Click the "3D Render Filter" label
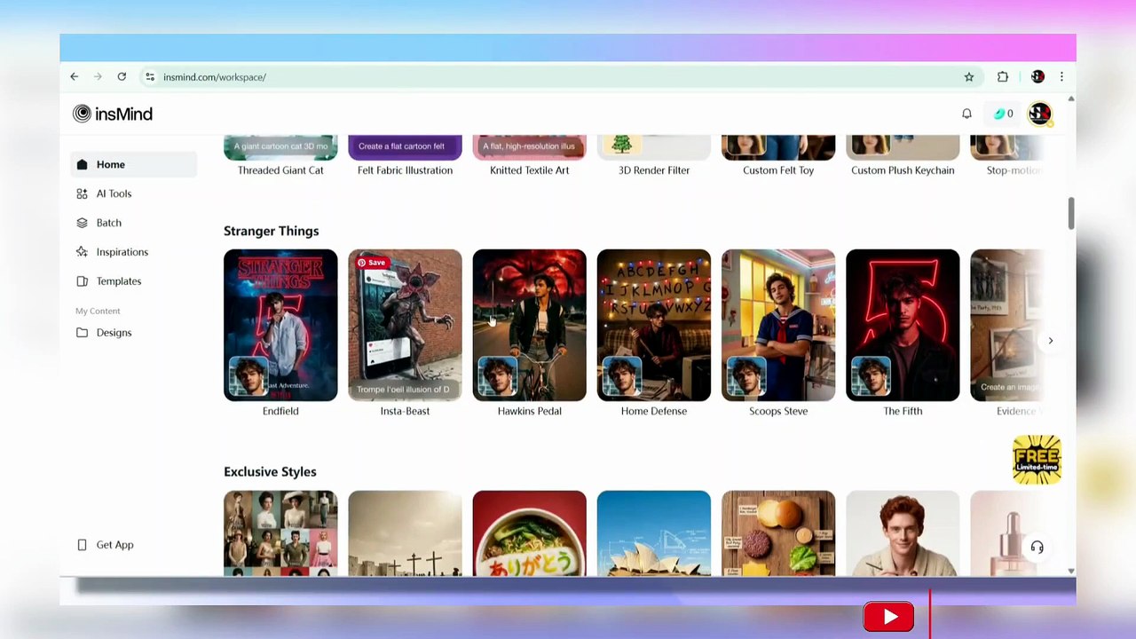Screen dimensions: 1136x639 click(x=654, y=170)
